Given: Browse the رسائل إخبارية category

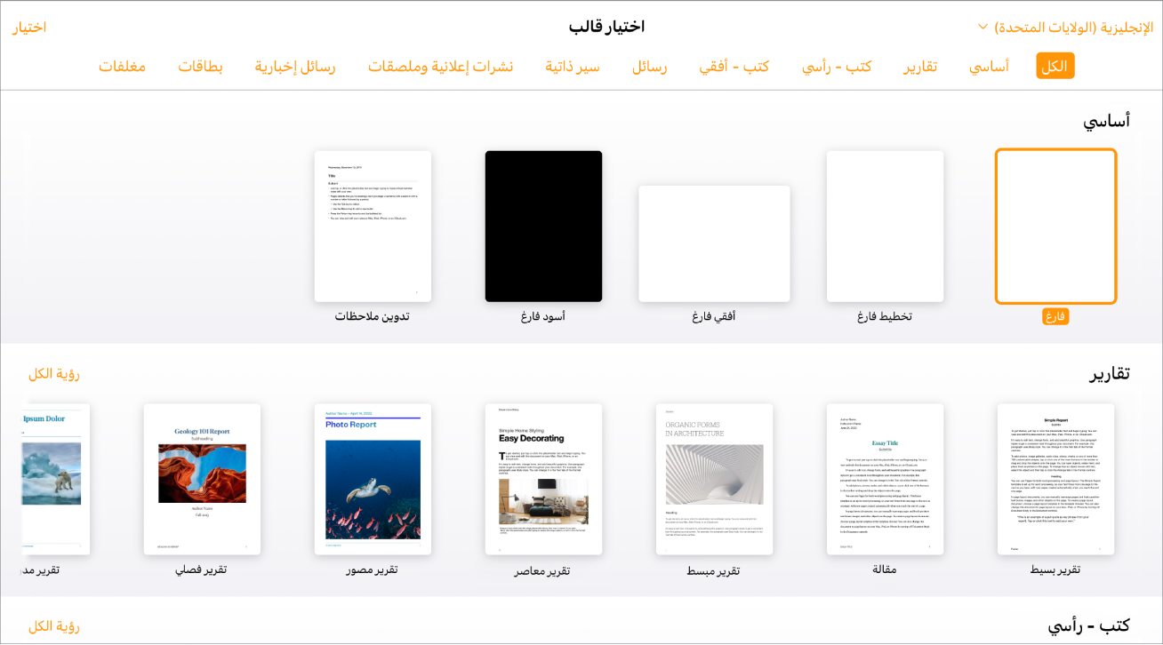Looking at the screenshot, I should (294, 65).
